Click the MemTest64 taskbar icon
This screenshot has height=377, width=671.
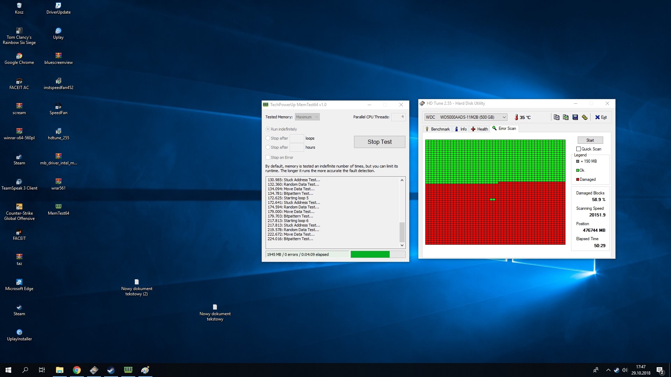[128, 370]
